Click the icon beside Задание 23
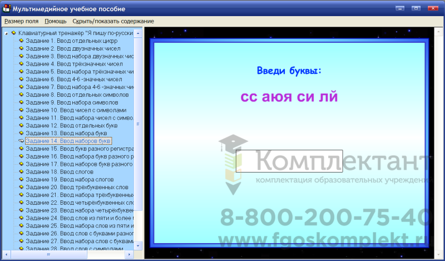Viewport: 445px width, 261px height. click(x=21, y=210)
